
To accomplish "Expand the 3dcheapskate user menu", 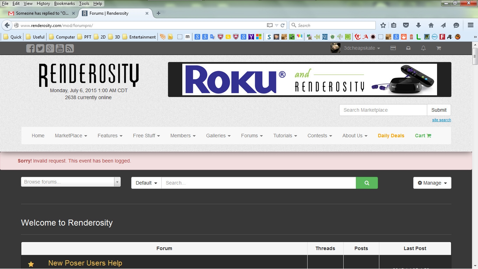I will (362, 48).
